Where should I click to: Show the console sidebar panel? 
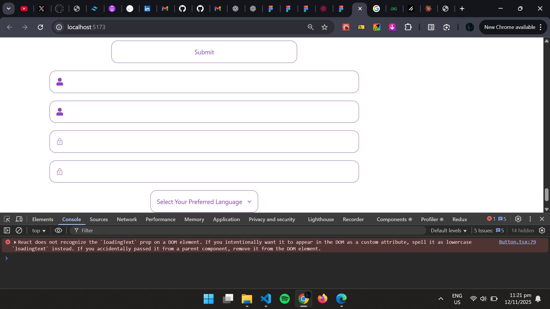pos(7,230)
